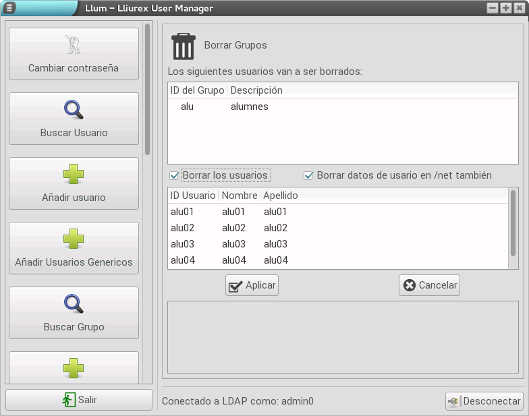Open the window menu icon in title bar
Viewport: 529px width, 416px height.
[10, 8]
